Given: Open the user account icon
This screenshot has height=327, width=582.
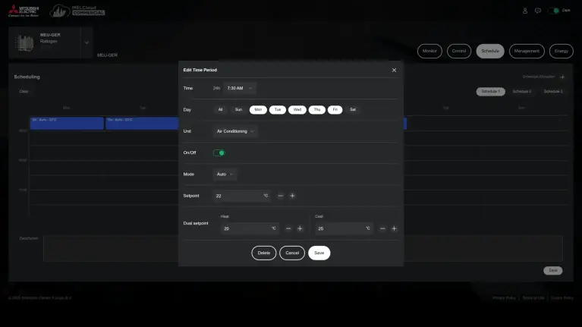Looking at the screenshot, I should (525, 11).
